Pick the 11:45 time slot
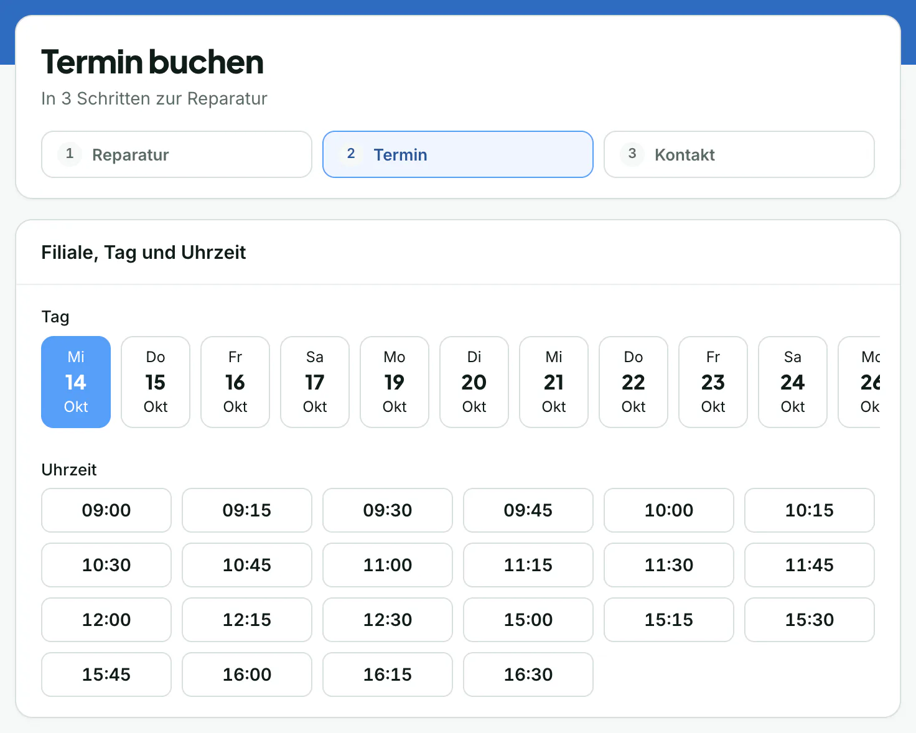The image size is (916, 733). (810, 565)
